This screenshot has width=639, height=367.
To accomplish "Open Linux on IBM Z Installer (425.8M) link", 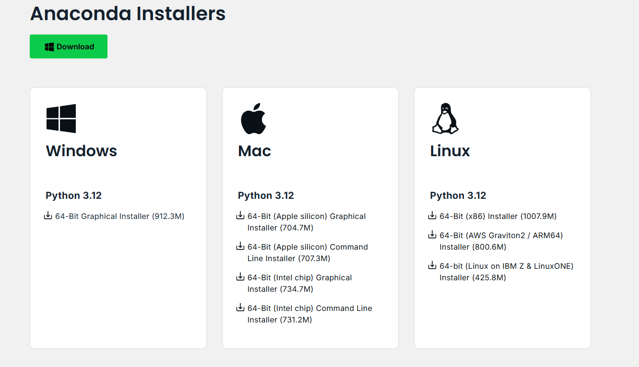I will 506,272.
